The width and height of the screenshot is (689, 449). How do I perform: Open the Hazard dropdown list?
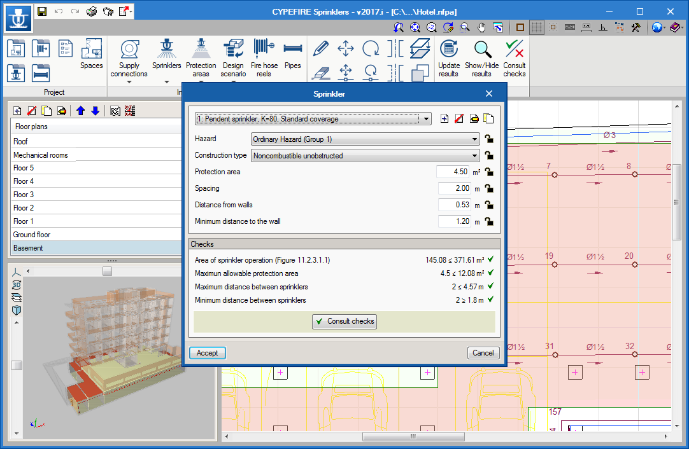365,139
